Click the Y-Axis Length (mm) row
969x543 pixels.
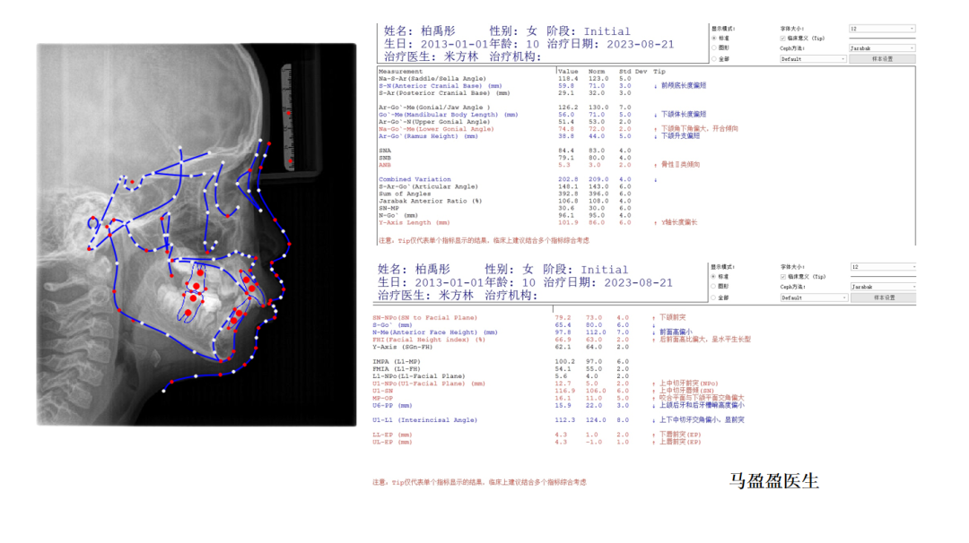pos(537,223)
